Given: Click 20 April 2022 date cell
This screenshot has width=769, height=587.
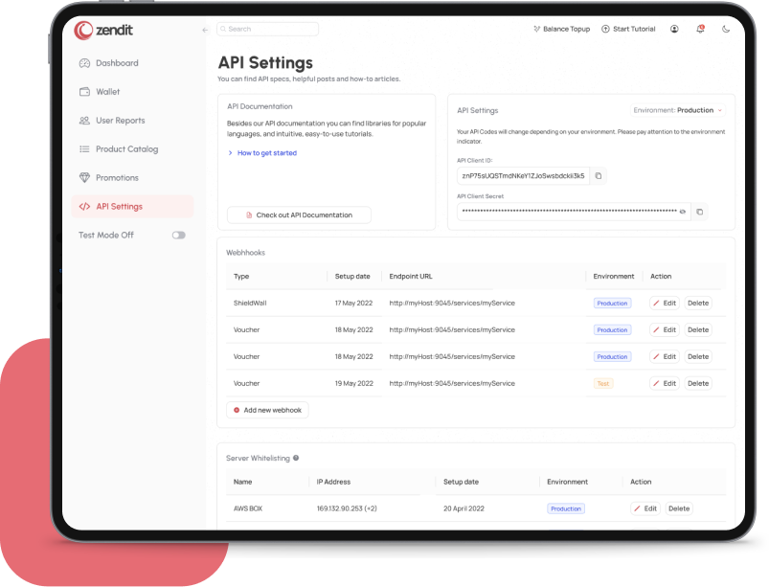Looking at the screenshot, I should point(464,508).
